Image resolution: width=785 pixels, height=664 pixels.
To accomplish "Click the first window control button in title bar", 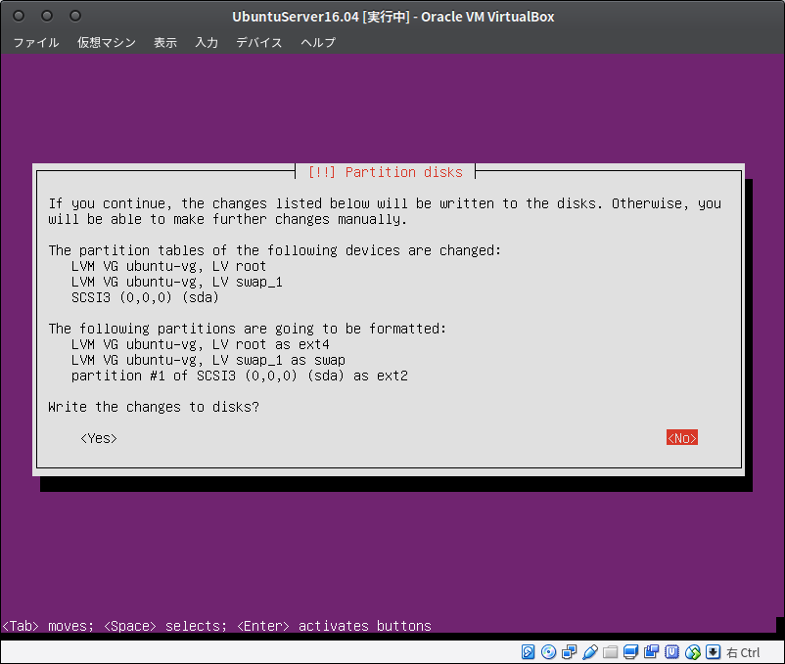I will click(19, 16).
